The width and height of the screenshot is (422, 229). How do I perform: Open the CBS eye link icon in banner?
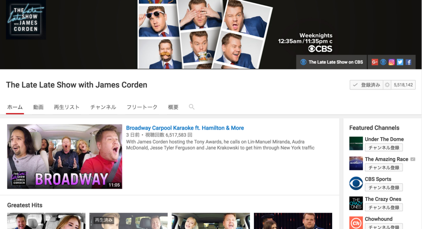383,62
